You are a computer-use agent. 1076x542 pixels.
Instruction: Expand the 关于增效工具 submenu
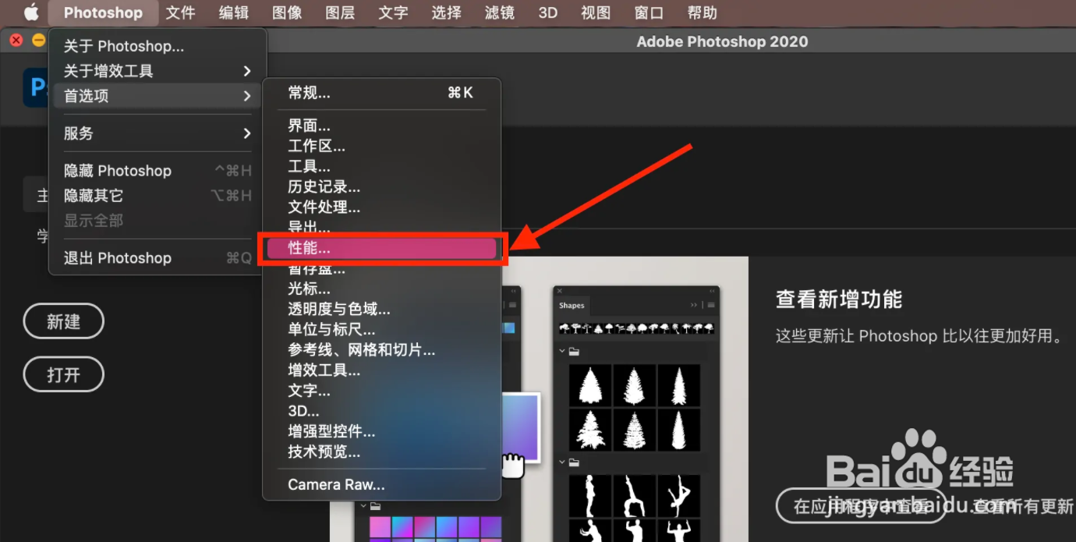point(158,71)
